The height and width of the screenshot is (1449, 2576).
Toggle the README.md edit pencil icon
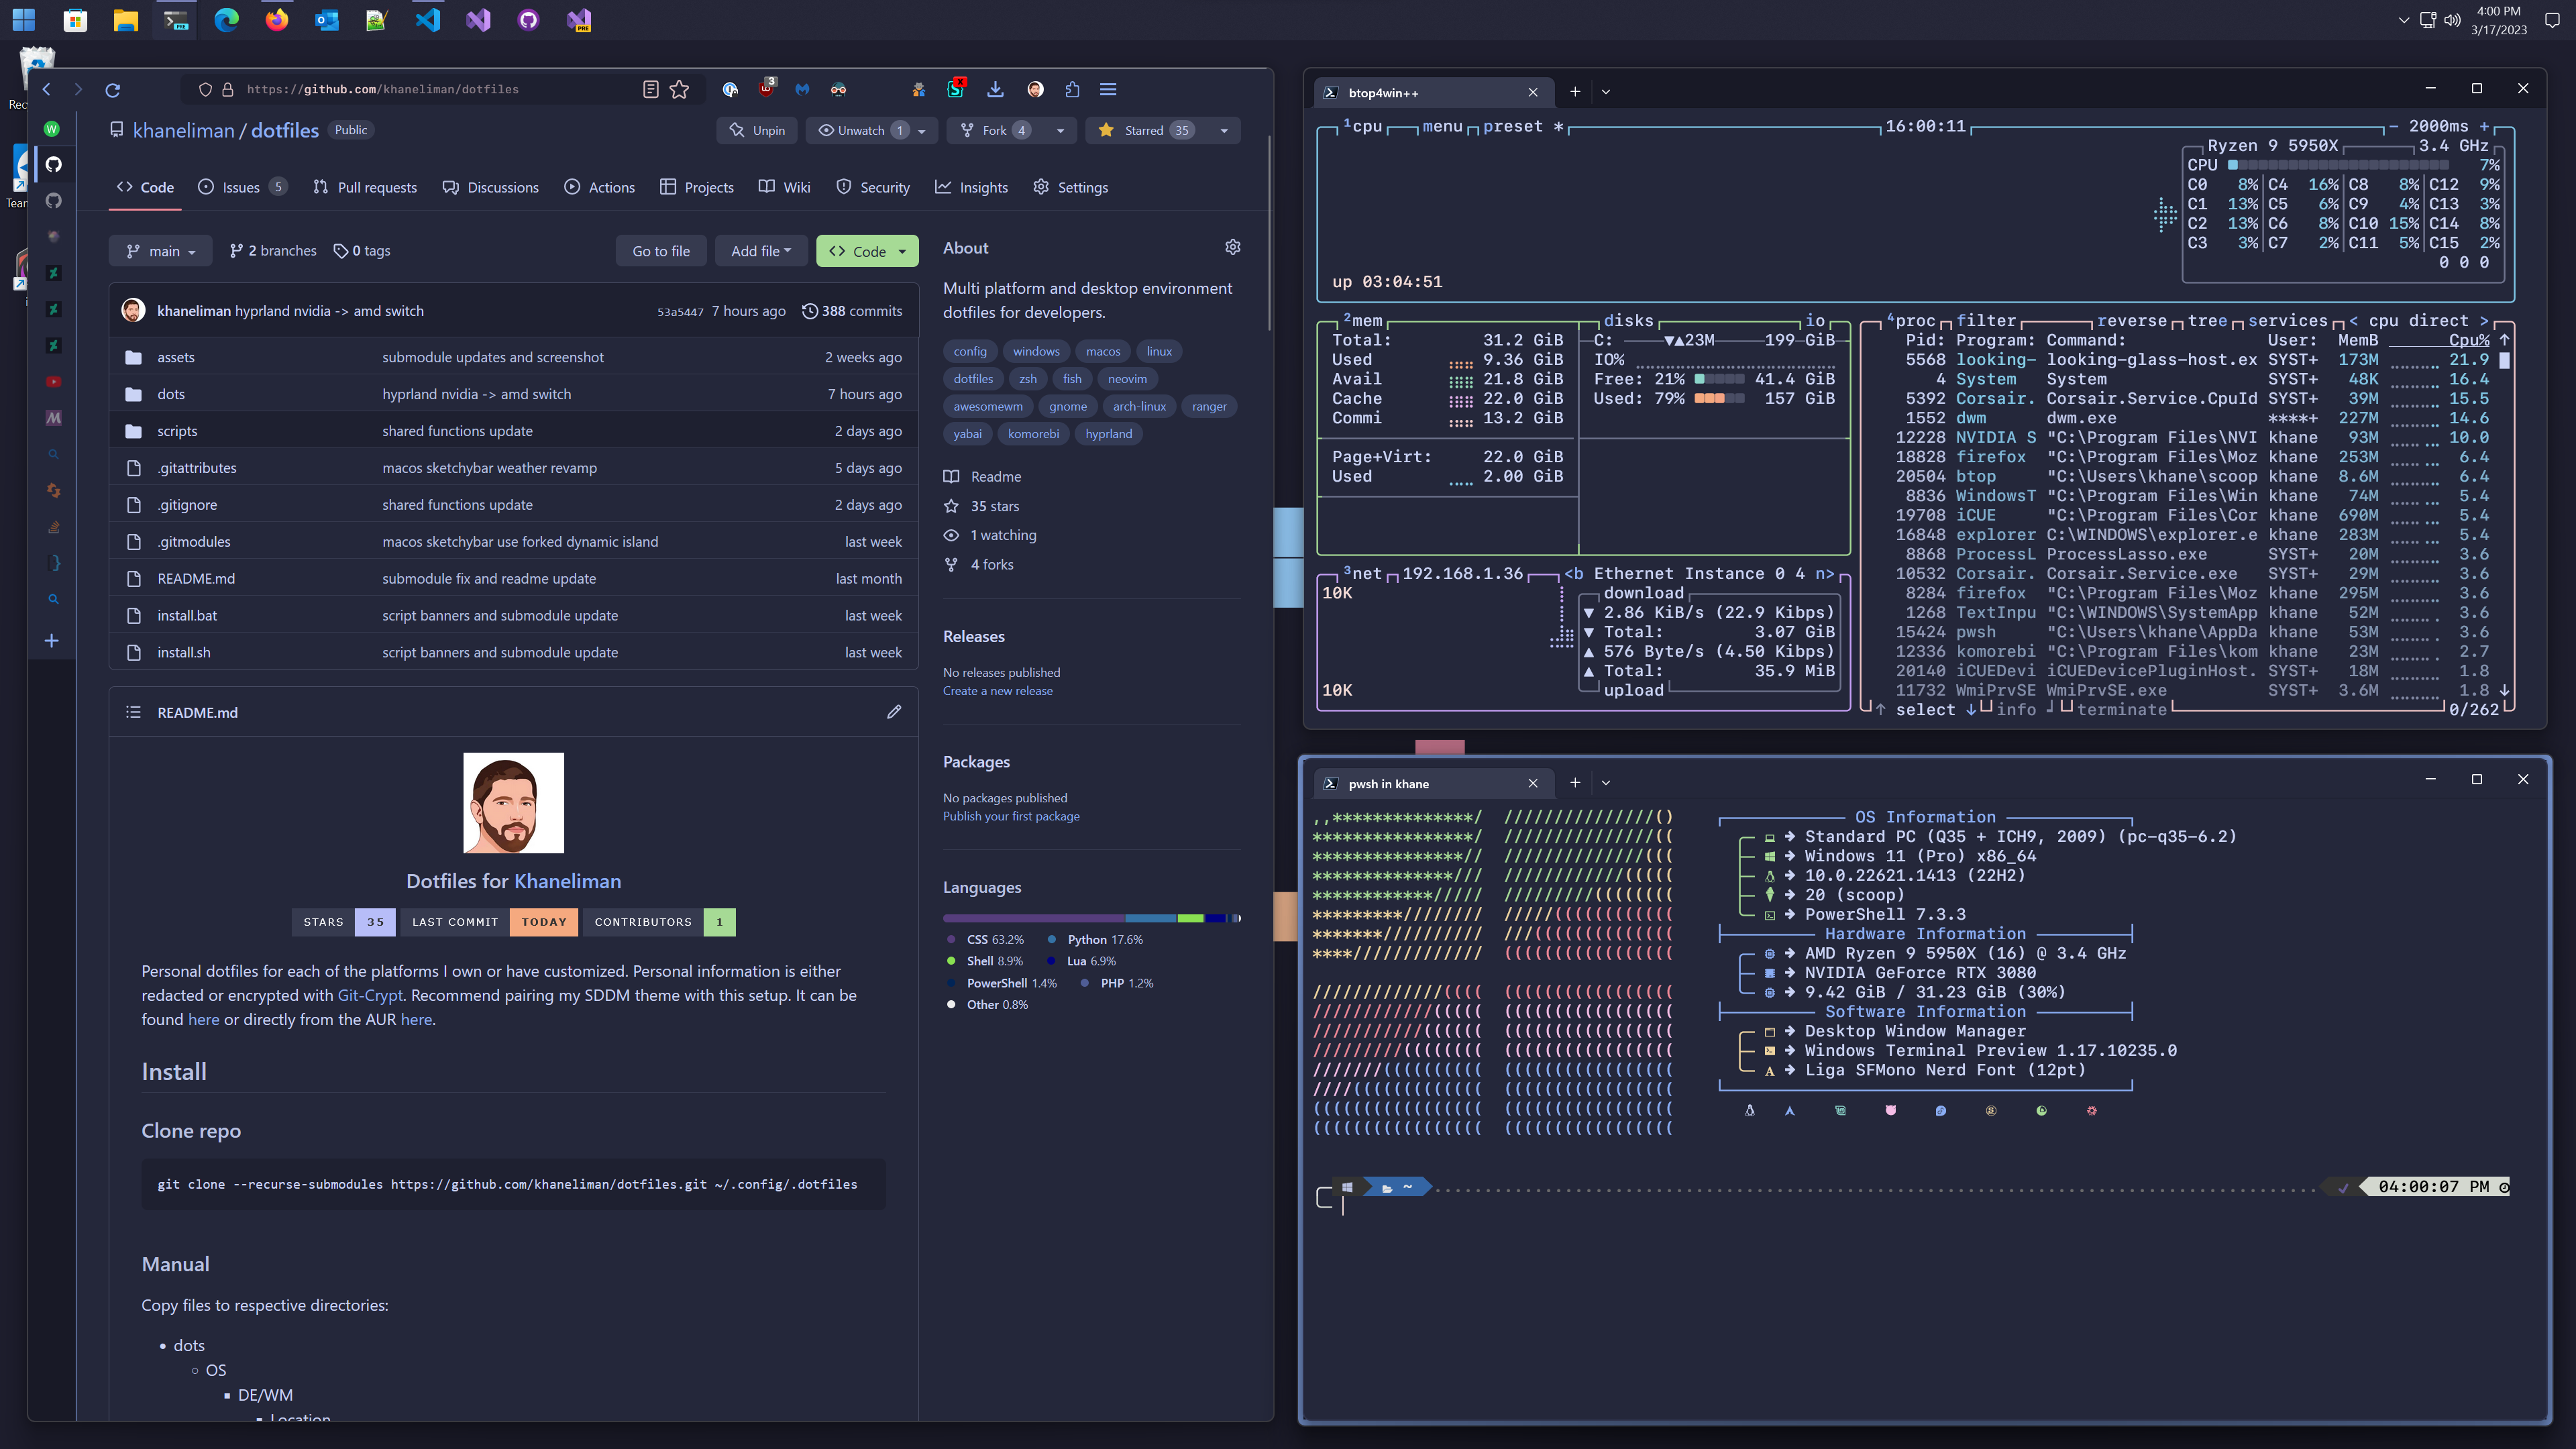pyautogui.click(x=896, y=711)
